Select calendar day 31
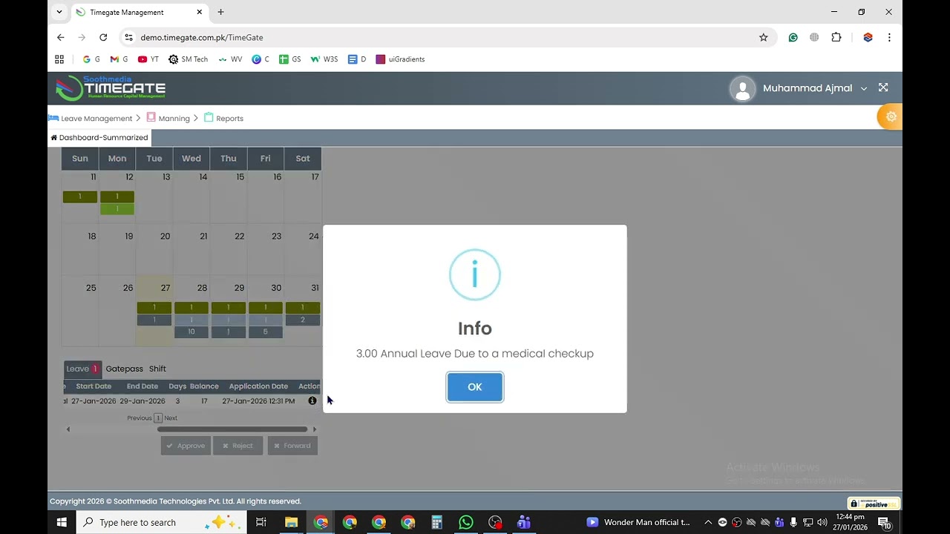The image size is (950, 534). (315, 288)
